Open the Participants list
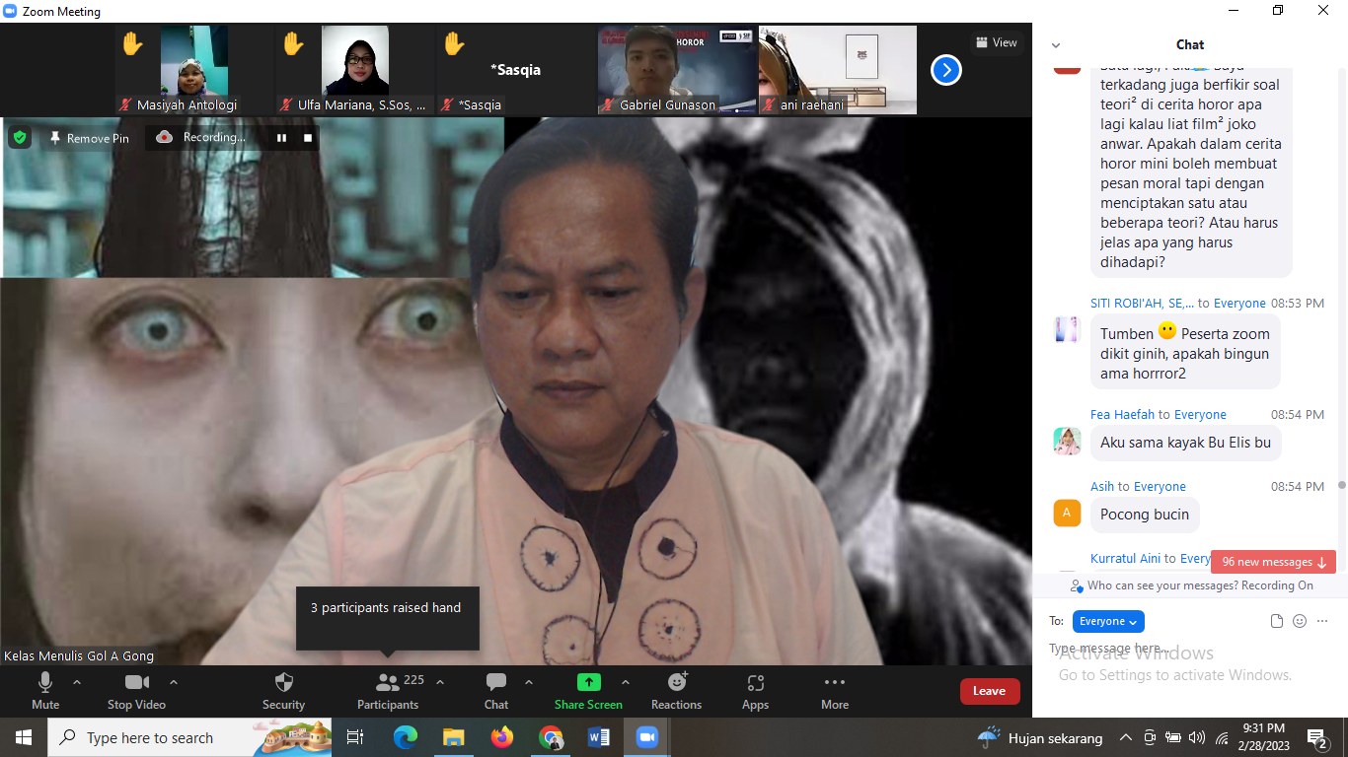The height and width of the screenshot is (757, 1348). pyautogui.click(x=388, y=690)
